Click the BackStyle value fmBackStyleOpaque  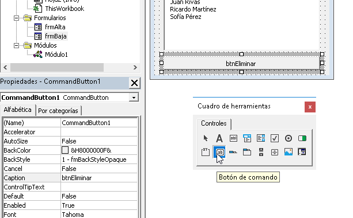[99, 159]
